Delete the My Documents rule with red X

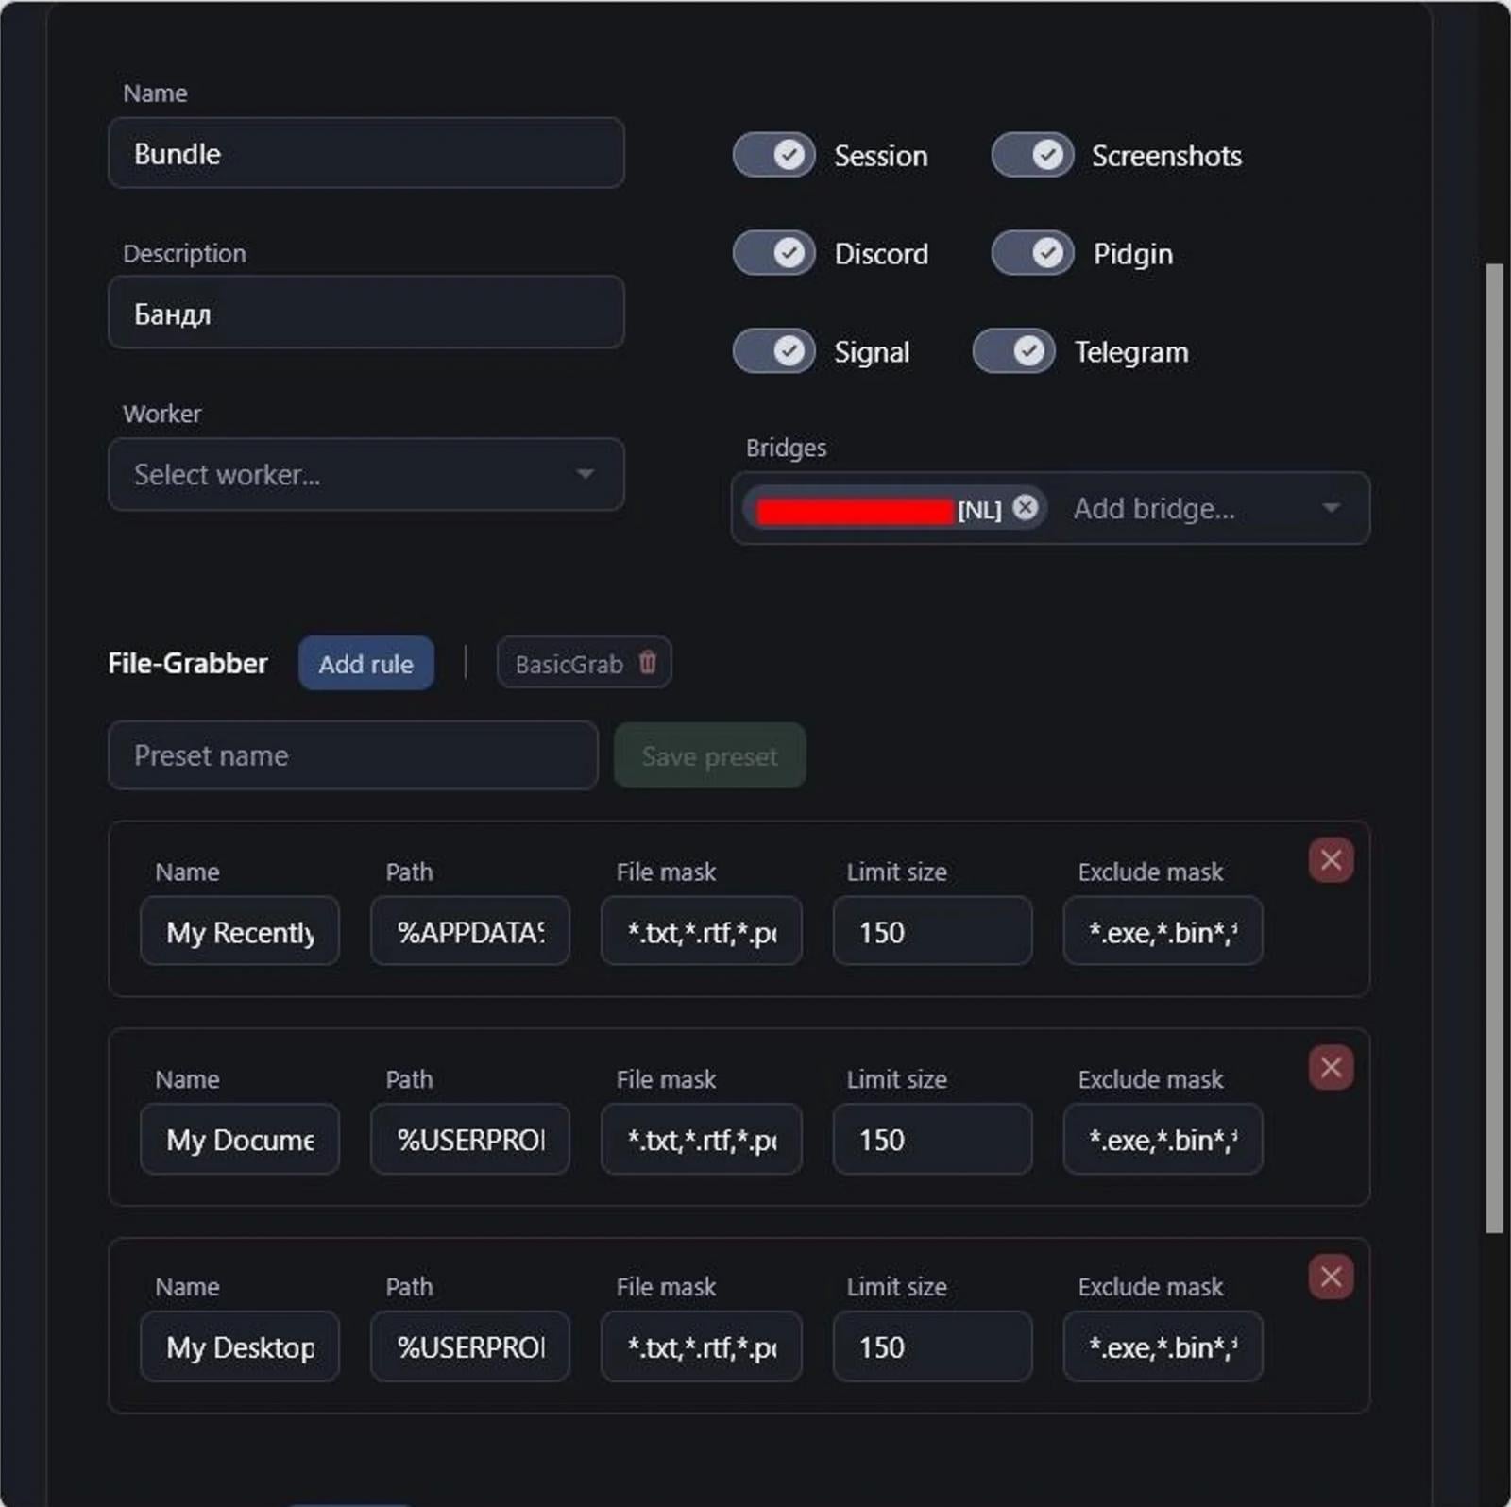pyautogui.click(x=1331, y=1068)
